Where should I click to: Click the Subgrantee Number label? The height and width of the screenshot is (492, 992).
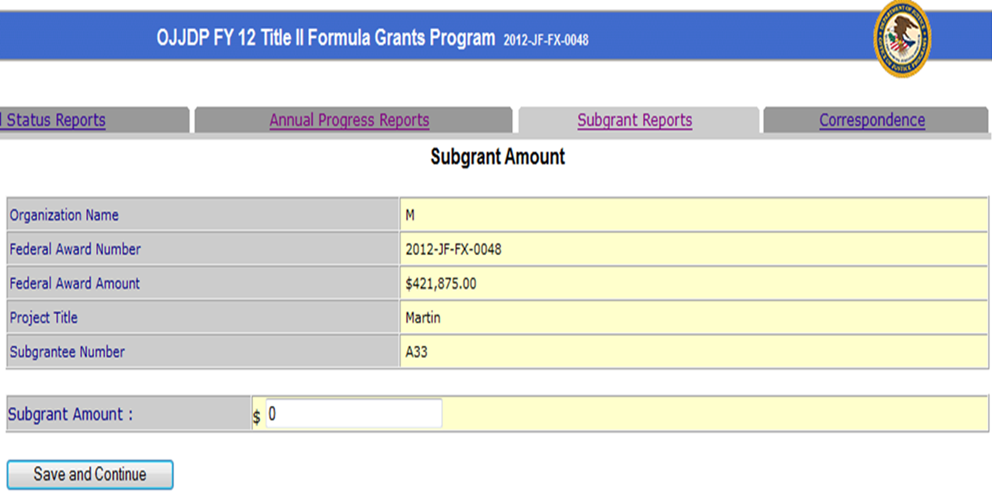(x=67, y=352)
